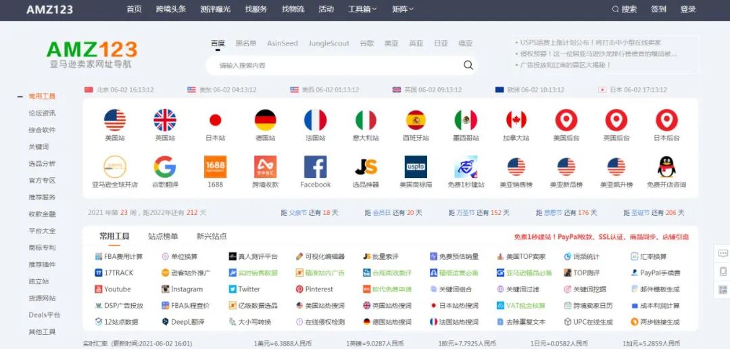Image resolution: width=730 pixels, height=349 pixels.
Task: Open the 美亚新品榜 flag icon
Action: (566, 167)
